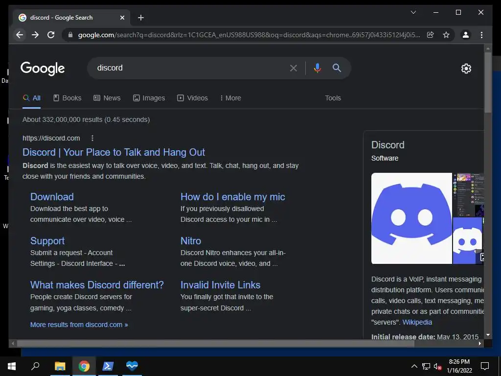The image size is (501, 376).
Task: Open heart-monitor app in taskbar
Action: (x=132, y=366)
